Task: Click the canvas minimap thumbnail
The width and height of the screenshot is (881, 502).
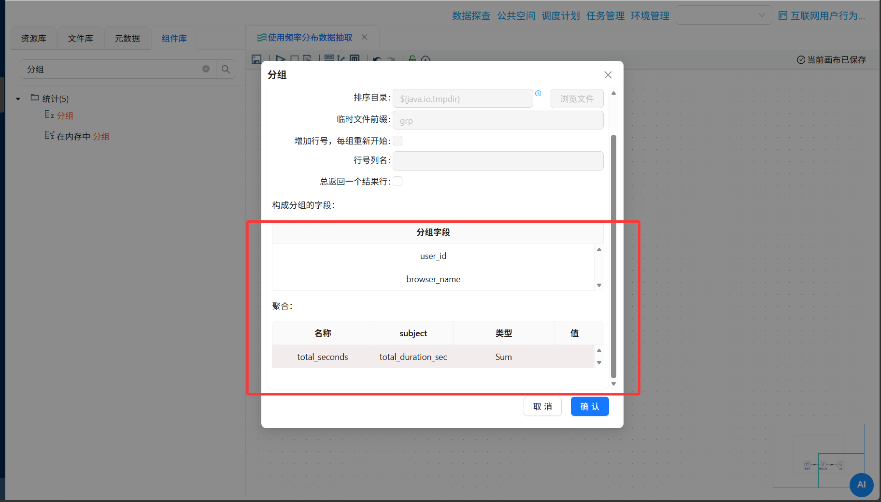Action: click(819, 456)
